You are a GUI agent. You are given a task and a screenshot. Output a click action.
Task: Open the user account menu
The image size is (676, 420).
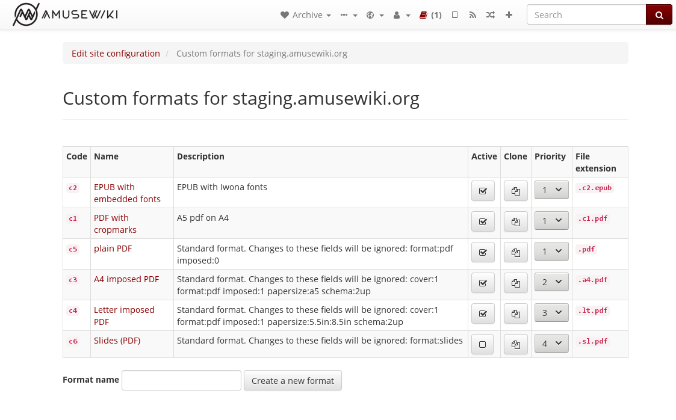point(402,15)
